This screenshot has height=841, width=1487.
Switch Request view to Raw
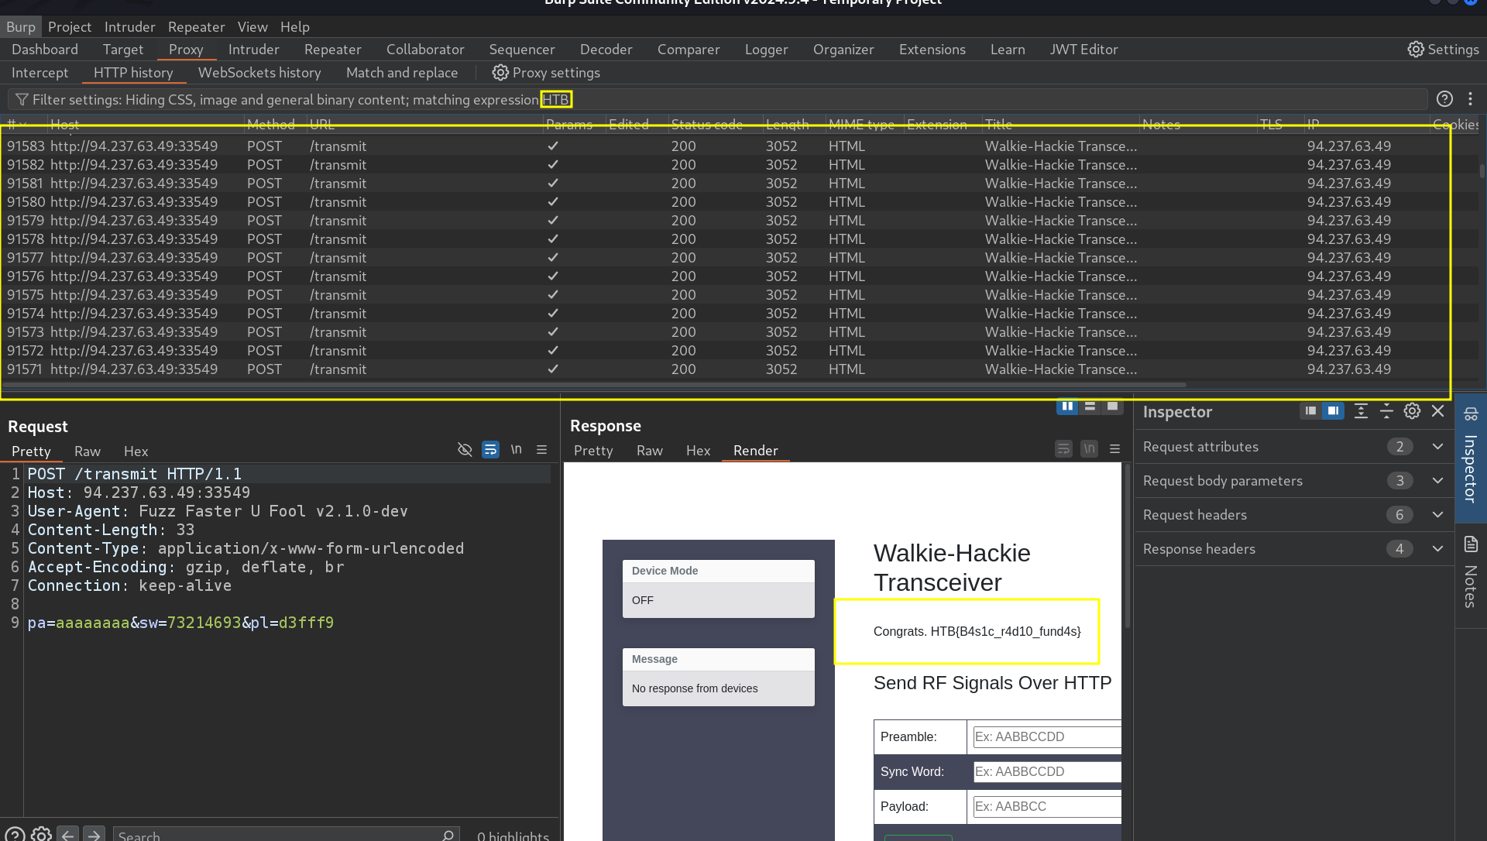[88, 451]
